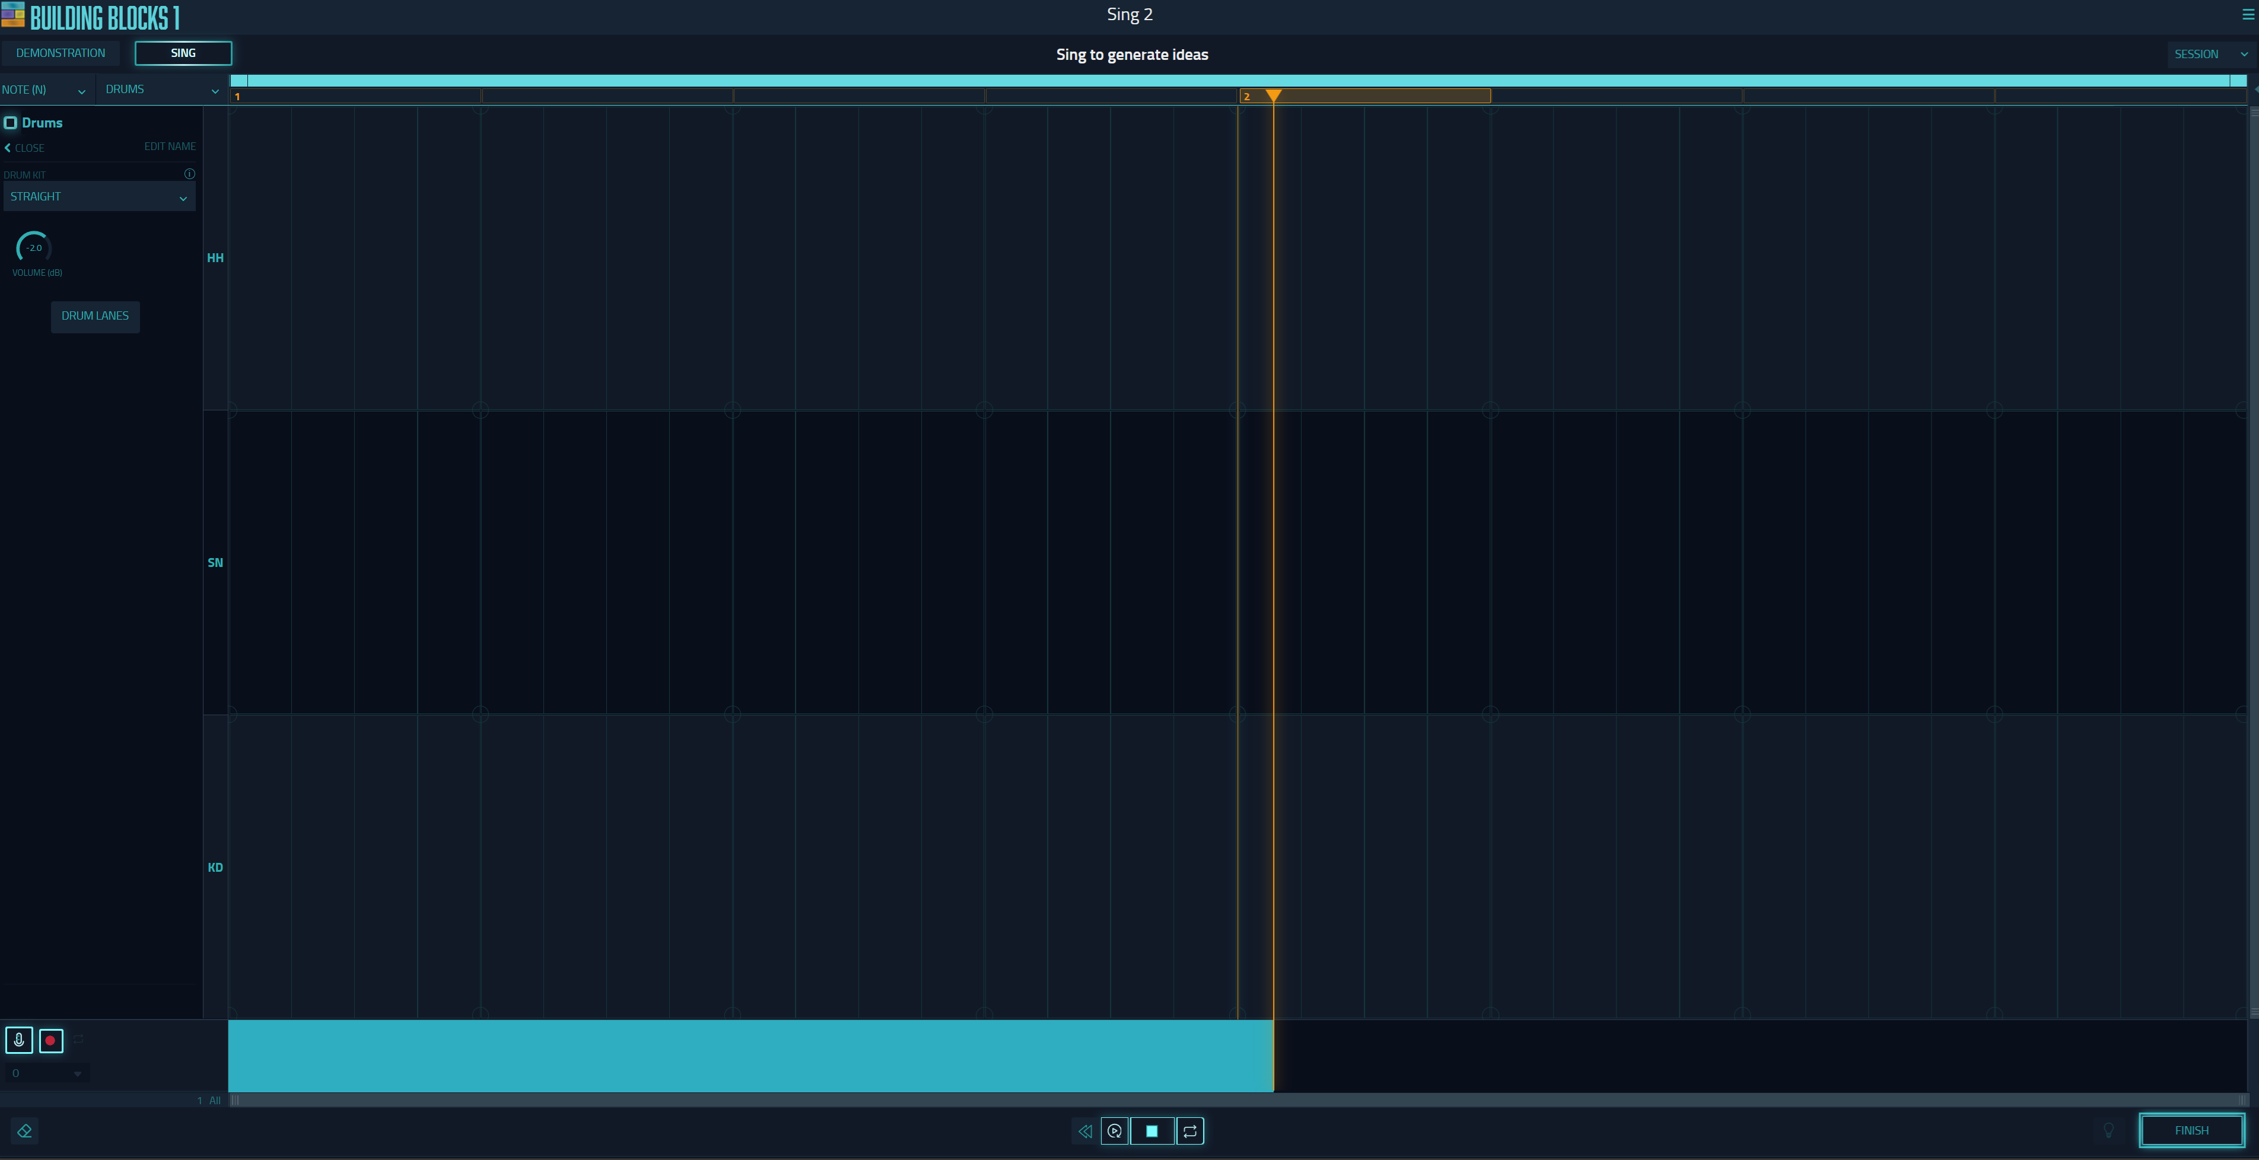Open the STRAIGHT drum kit dropdown
Screen dimensions: 2259x1160
pos(99,196)
